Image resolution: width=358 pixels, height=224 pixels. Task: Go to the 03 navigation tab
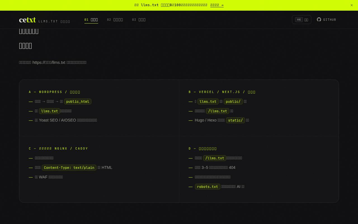pos(139,20)
